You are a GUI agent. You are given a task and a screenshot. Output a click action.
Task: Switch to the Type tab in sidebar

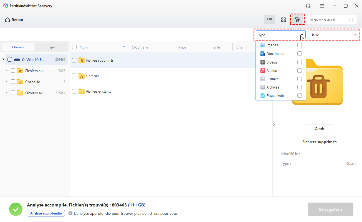(x=51, y=47)
